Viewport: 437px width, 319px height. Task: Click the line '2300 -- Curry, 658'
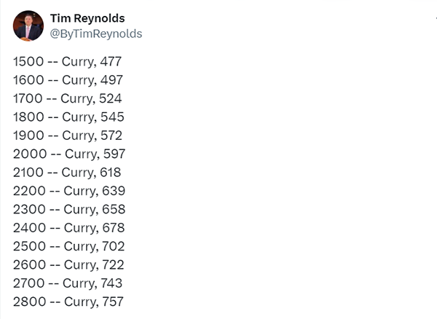coord(69,209)
